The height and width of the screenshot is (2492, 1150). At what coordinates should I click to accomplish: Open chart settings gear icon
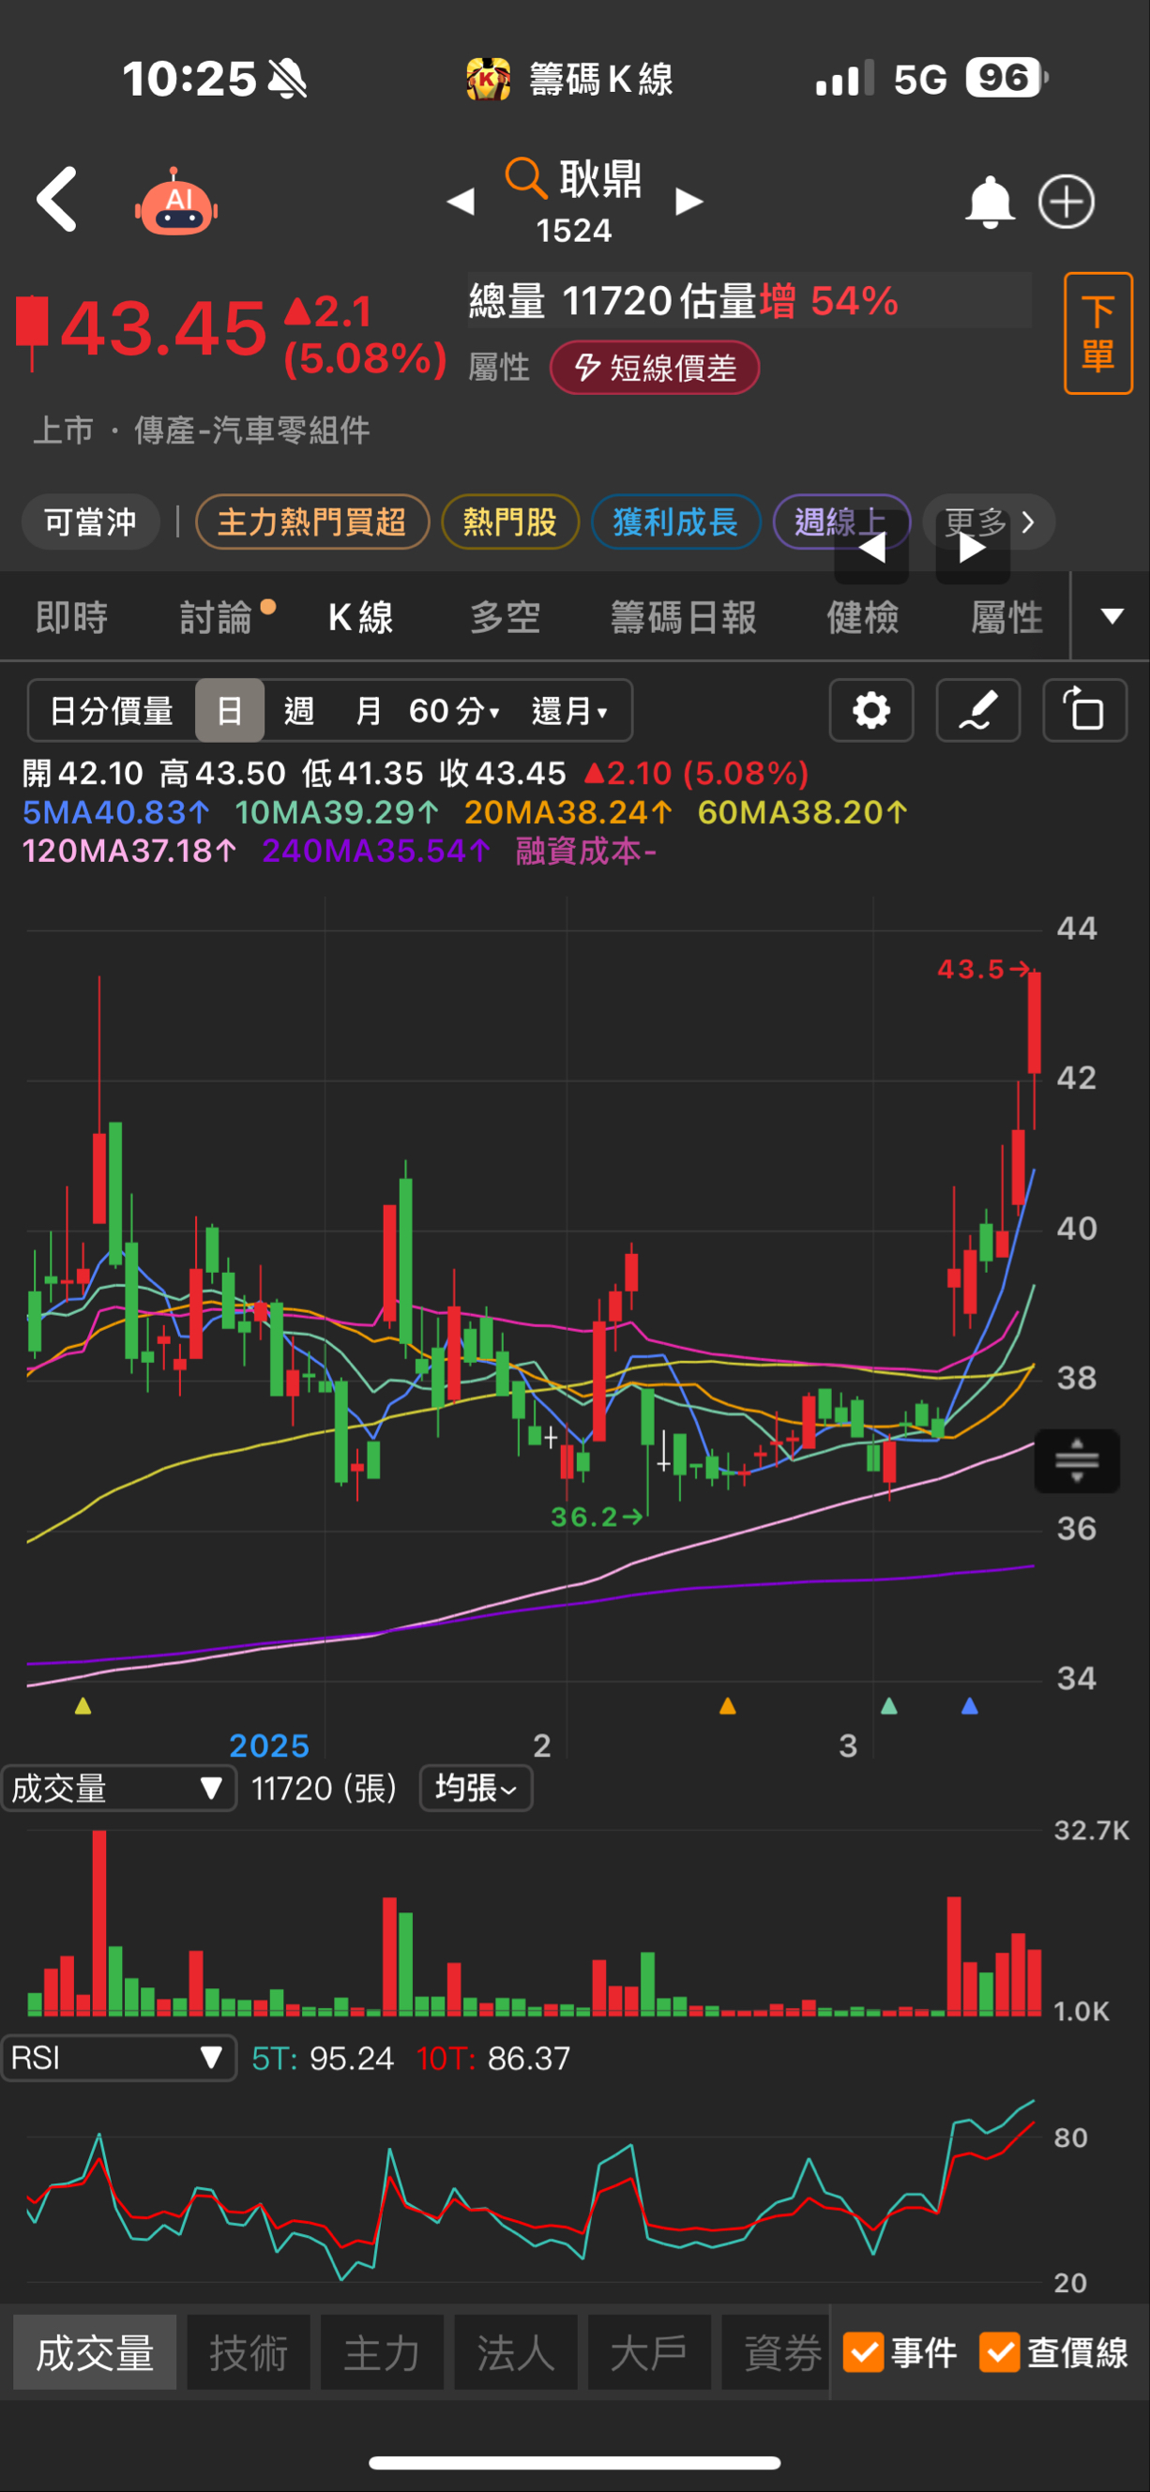[x=871, y=711]
